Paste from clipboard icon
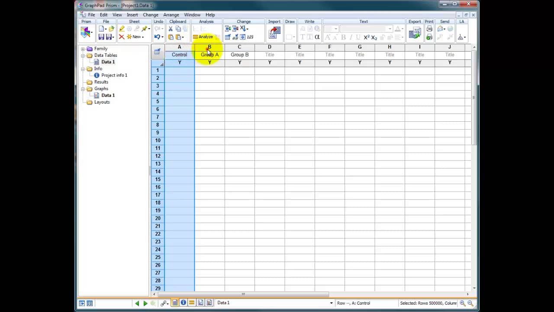Image resolution: width=554 pixels, height=312 pixels. [x=171, y=37]
